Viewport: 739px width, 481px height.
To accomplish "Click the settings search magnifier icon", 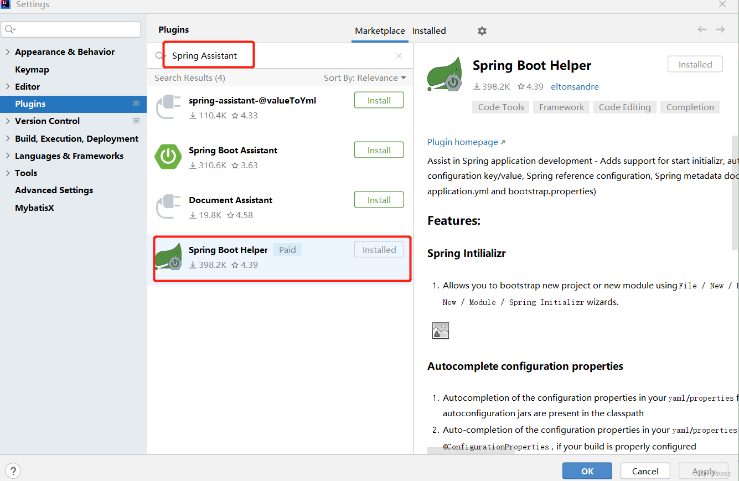I will 10,29.
